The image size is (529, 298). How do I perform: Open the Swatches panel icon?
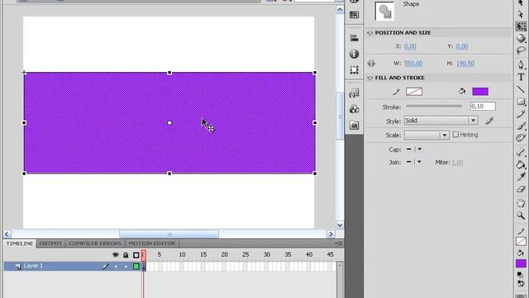[354, 15]
